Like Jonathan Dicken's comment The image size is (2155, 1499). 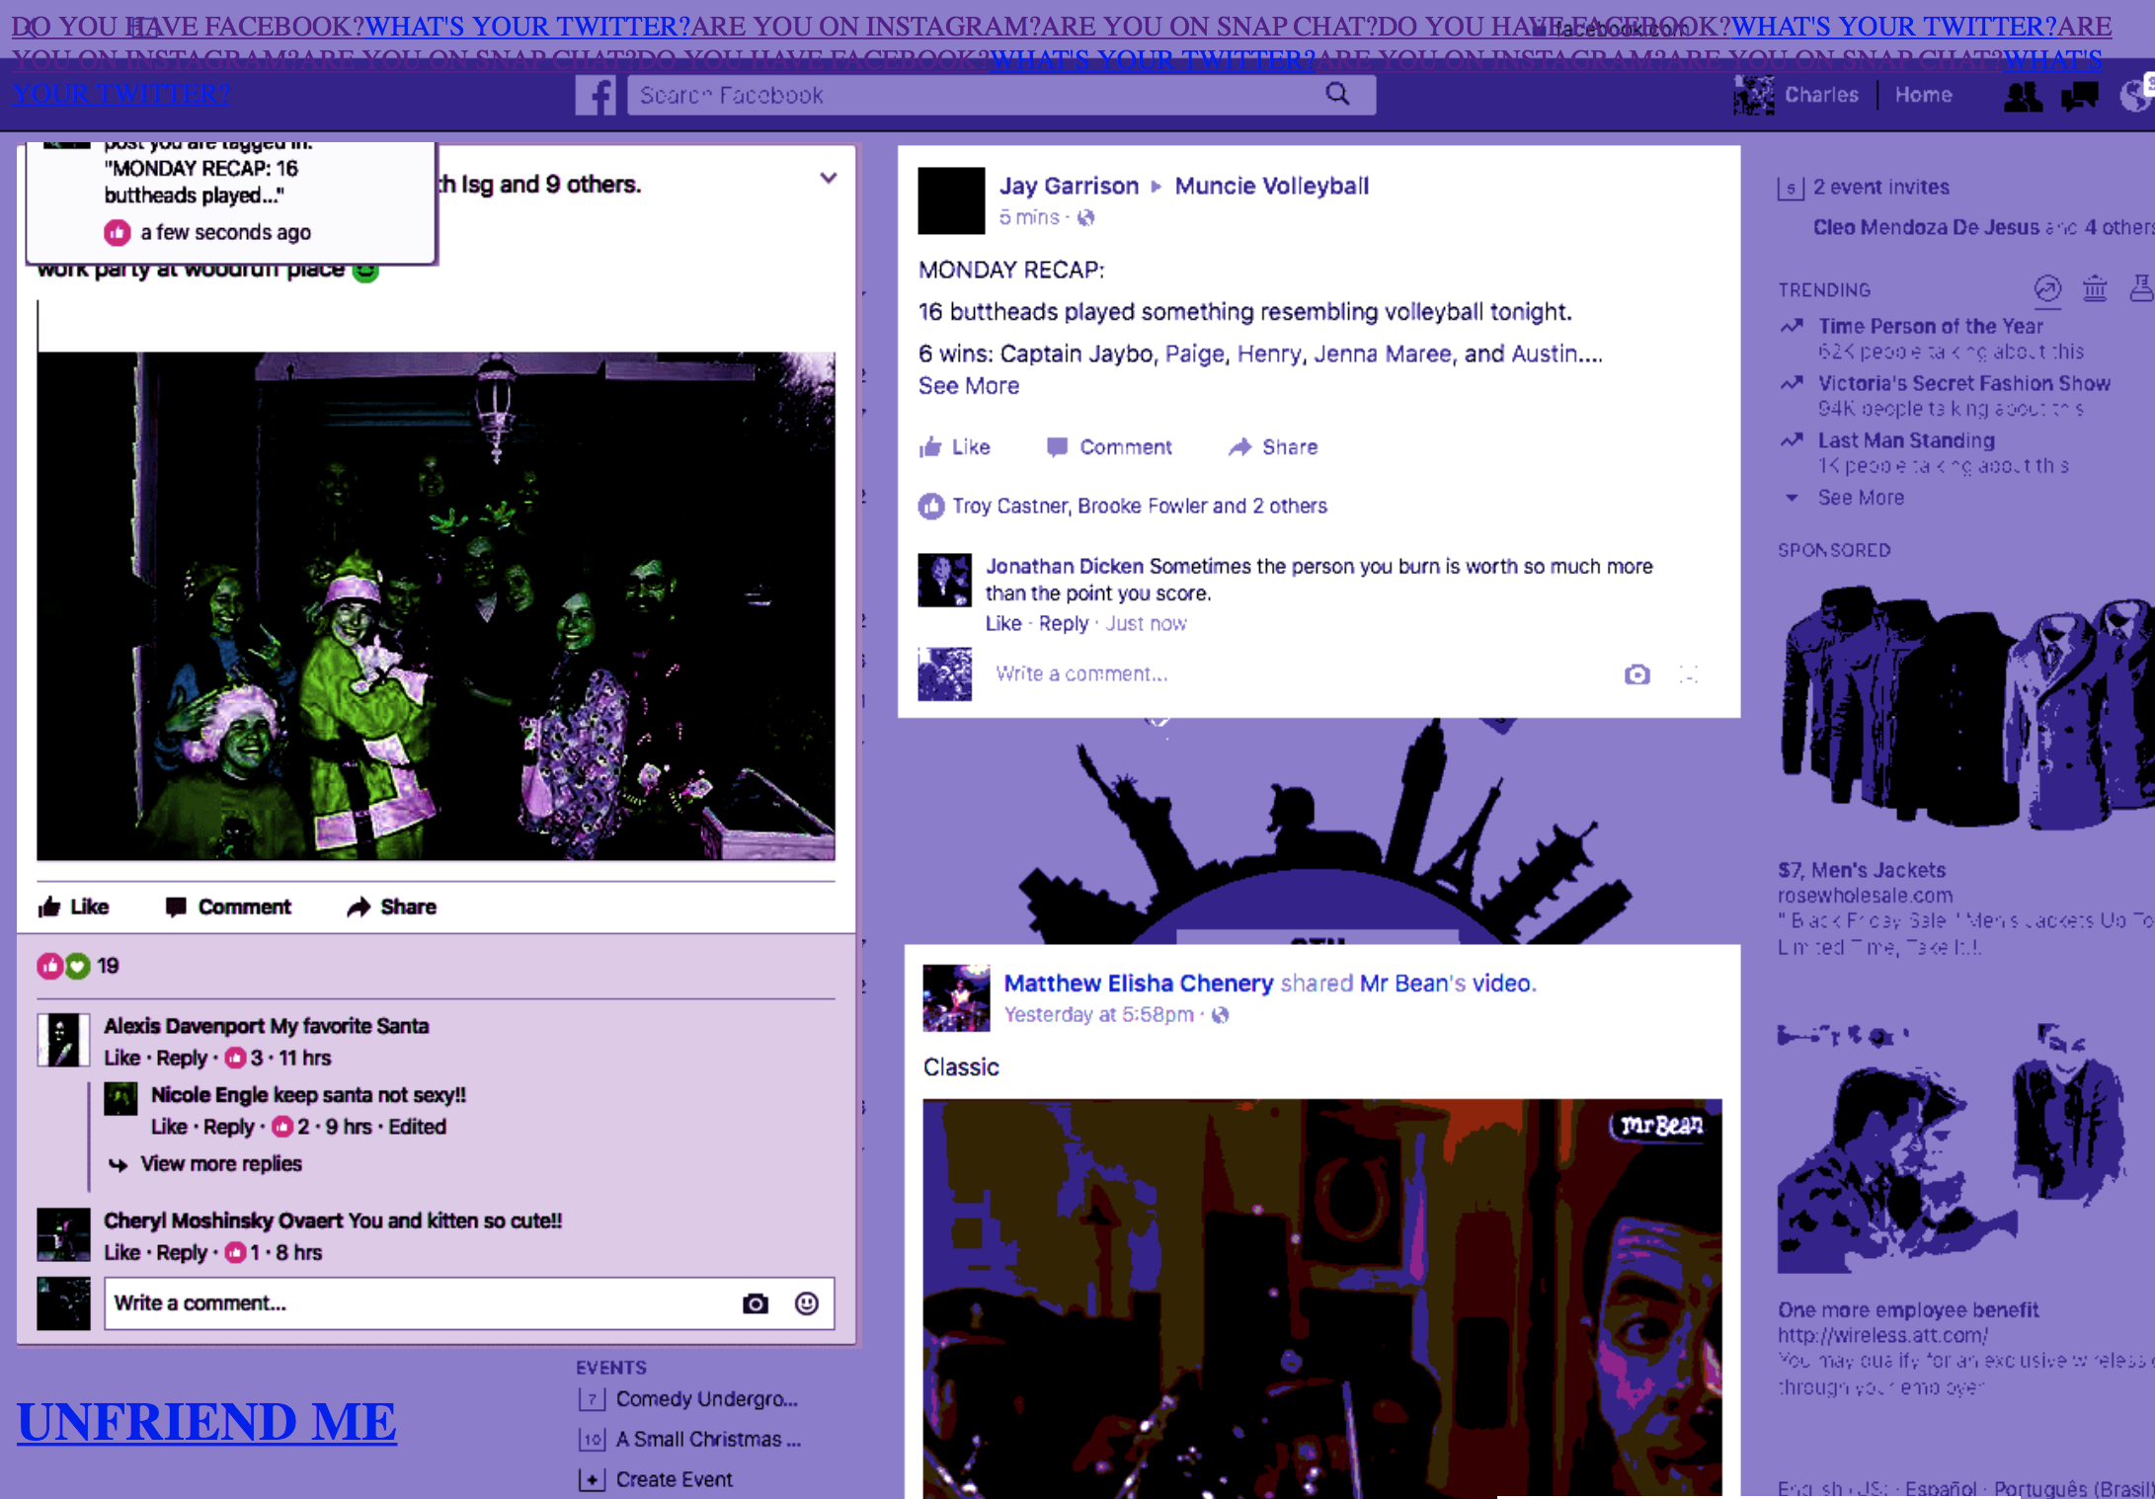tap(1002, 623)
